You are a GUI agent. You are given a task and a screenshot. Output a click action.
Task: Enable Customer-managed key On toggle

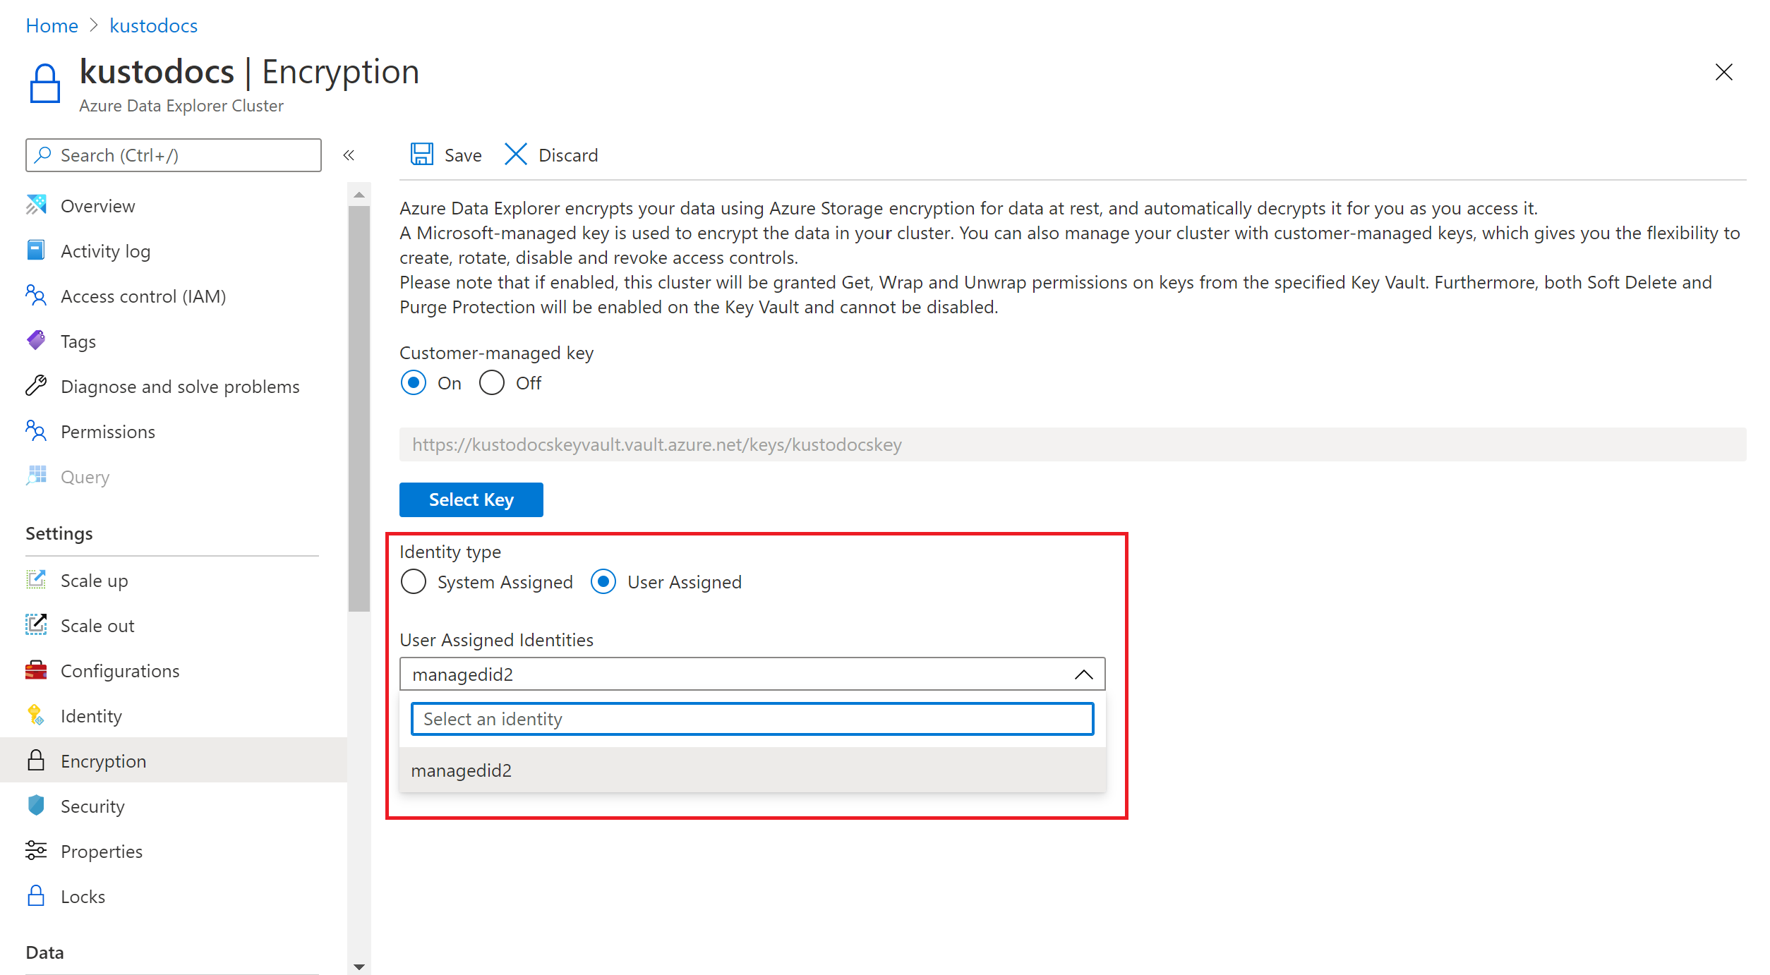pyautogui.click(x=412, y=382)
